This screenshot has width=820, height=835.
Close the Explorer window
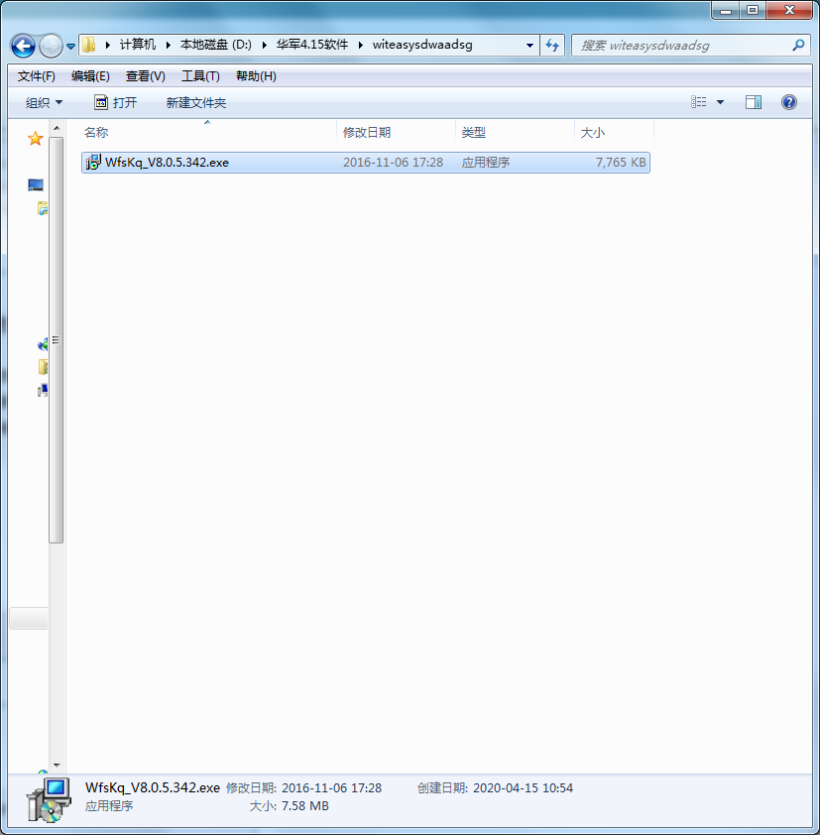click(789, 10)
